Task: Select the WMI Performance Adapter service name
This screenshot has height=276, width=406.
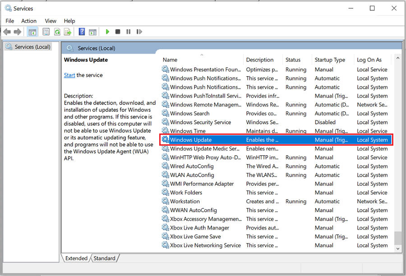Action: point(202,184)
